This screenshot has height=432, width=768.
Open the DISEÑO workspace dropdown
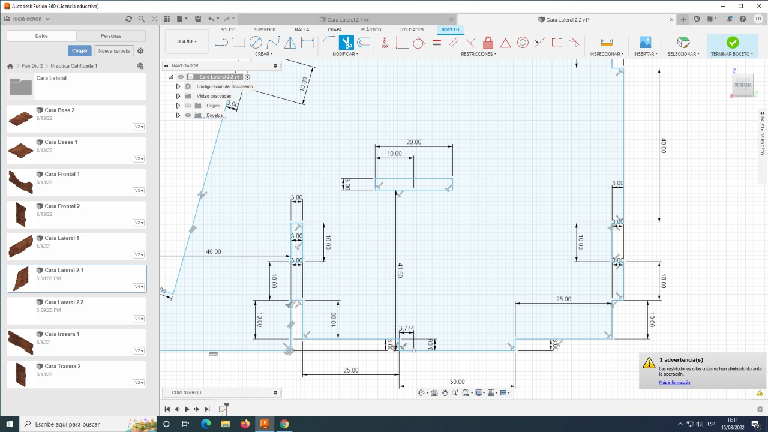(x=186, y=41)
